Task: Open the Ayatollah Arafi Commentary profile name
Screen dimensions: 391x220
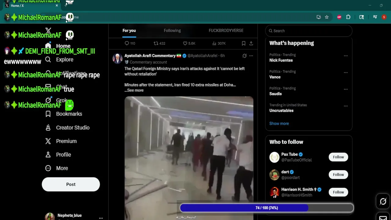Action: point(150,56)
